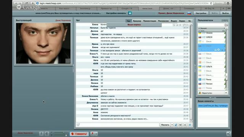The image size is (244, 137).
Task: Send the chat message with Послать
Action: coord(165,125)
